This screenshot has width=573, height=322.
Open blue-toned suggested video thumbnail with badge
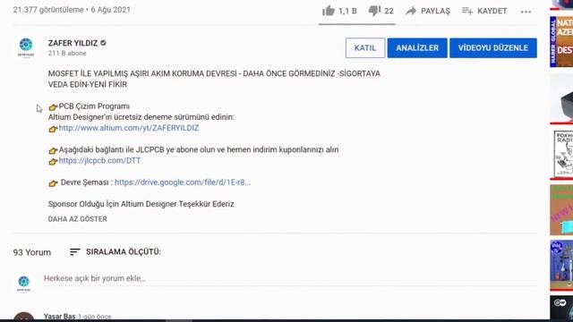pos(561,265)
